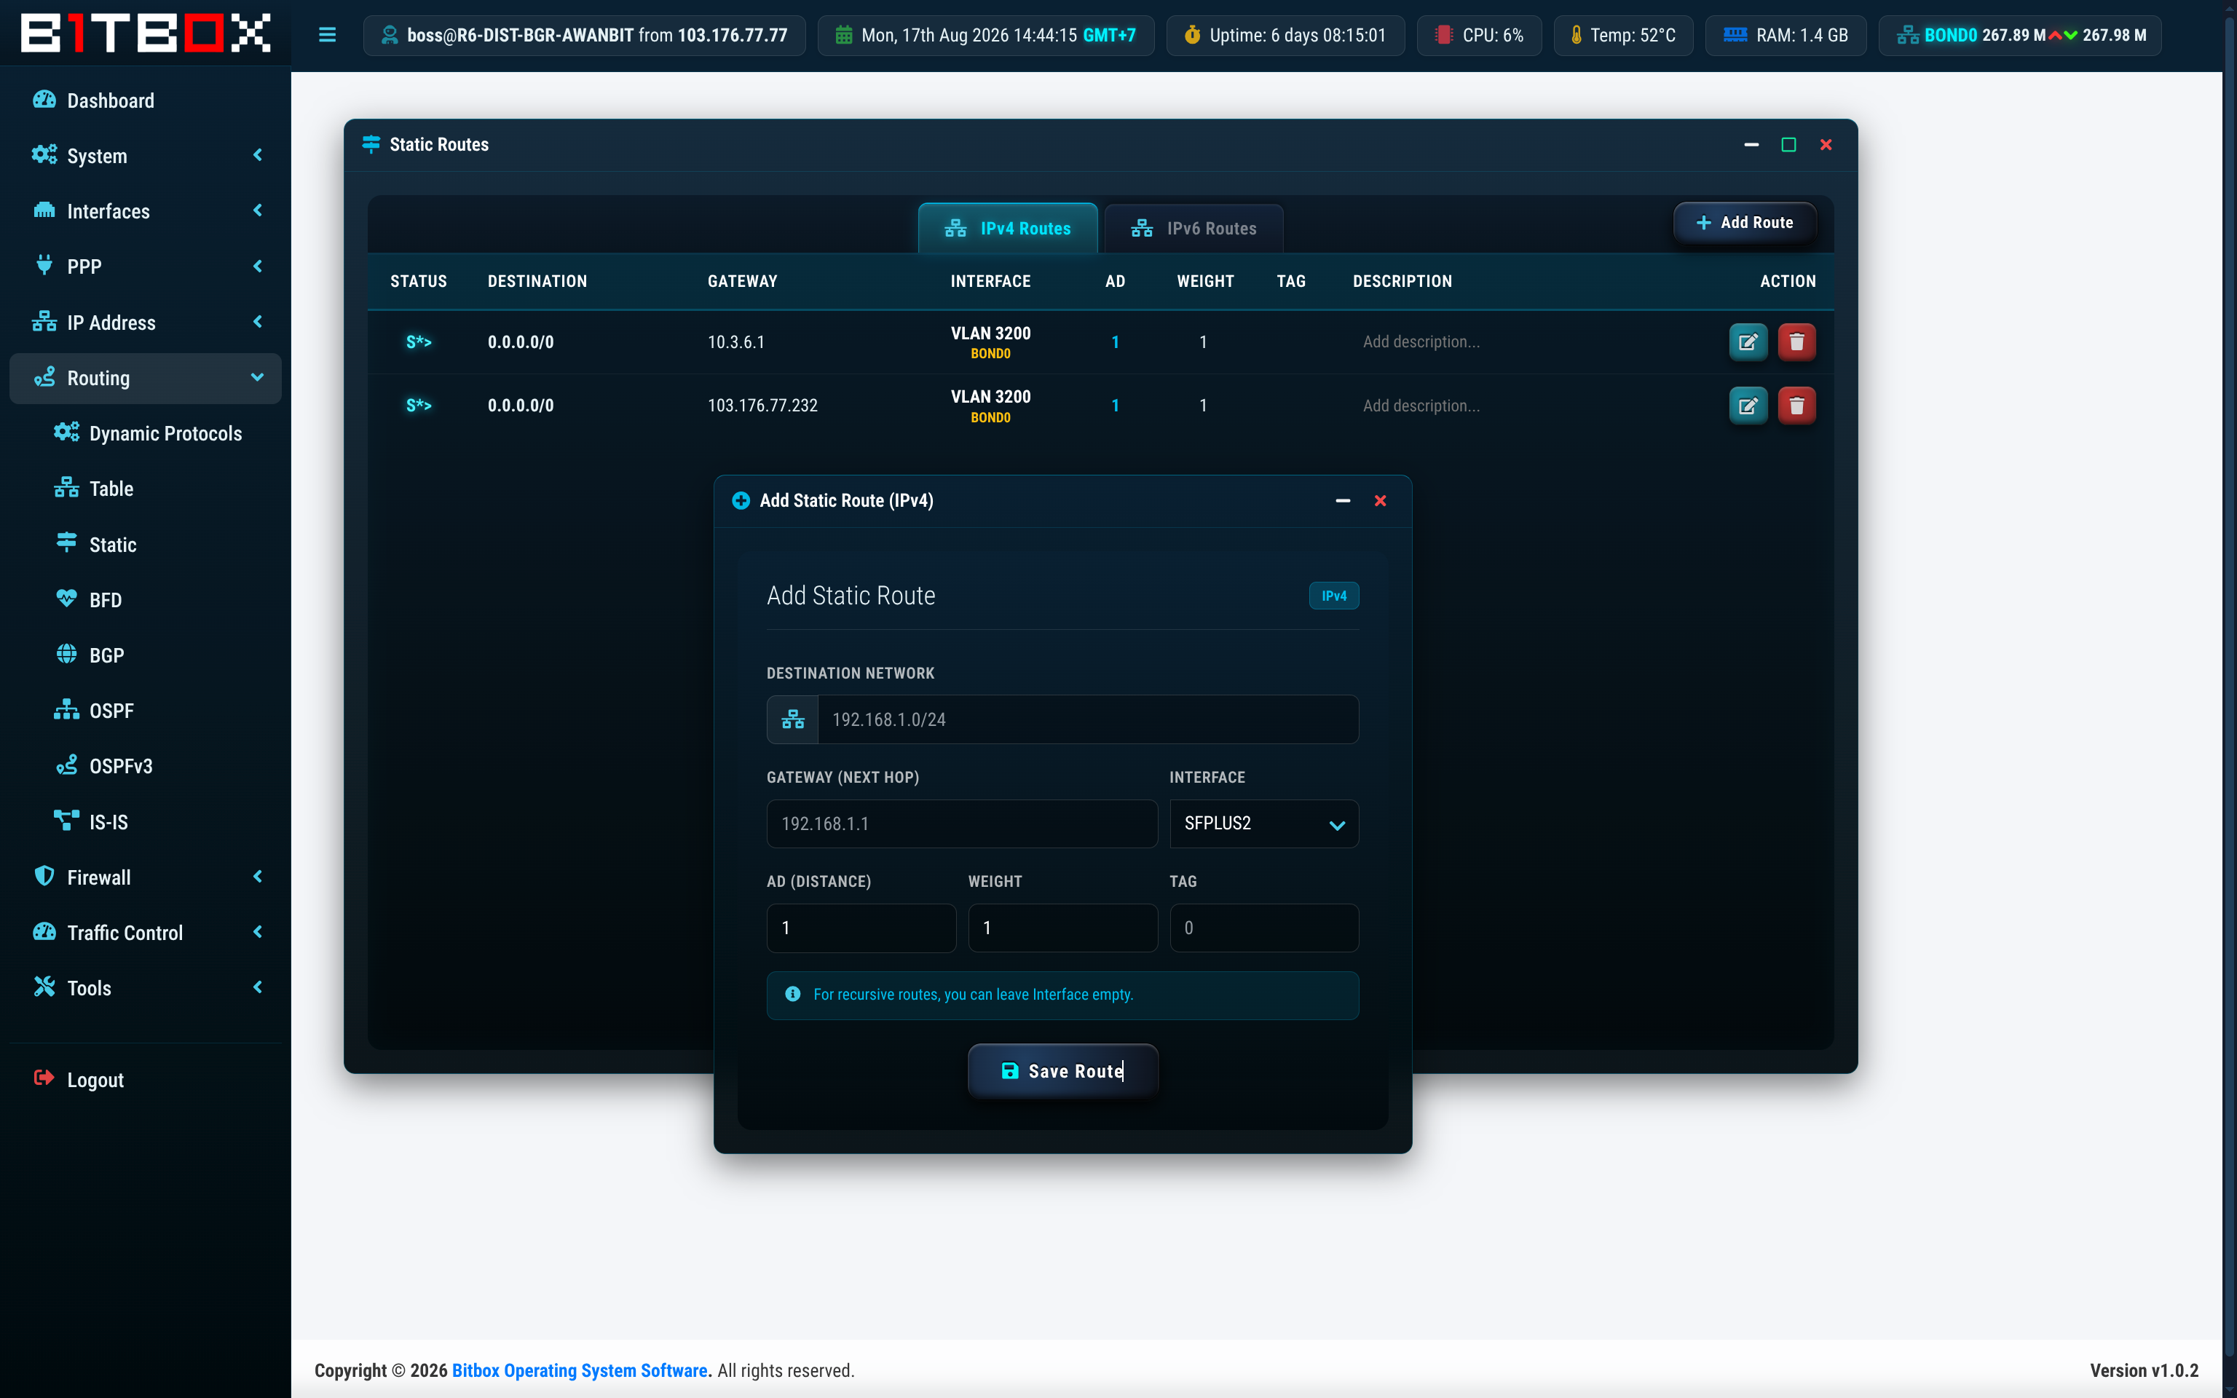Select the IPv4 Routes tab

[1008, 229]
